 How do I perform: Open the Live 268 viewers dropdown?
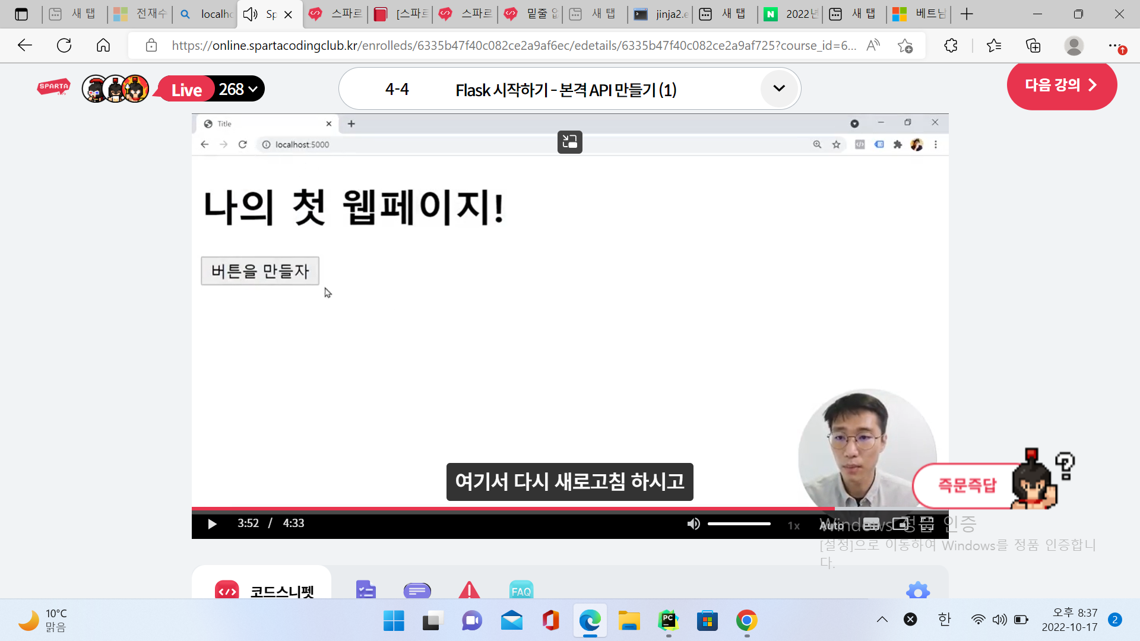click(254, 88)
